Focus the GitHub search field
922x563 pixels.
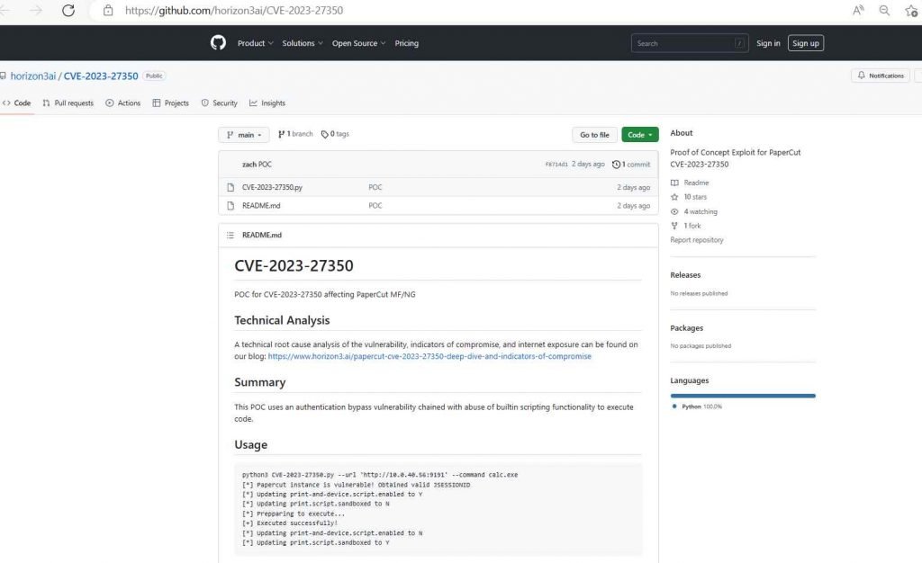689,43
